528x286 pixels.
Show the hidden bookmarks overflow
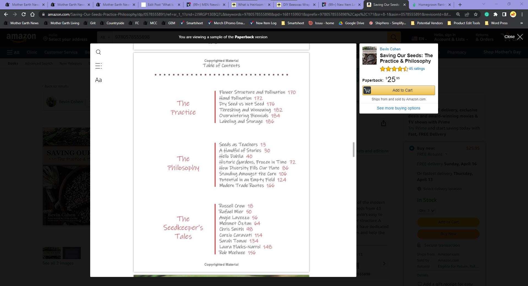(x=521, y=23)
